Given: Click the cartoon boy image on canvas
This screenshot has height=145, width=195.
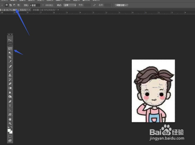Looking at the screenshot, I should coord(153,91).
